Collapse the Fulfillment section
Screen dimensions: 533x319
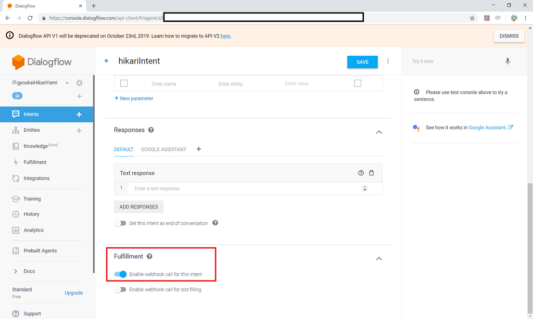click(x=379, y=259)
